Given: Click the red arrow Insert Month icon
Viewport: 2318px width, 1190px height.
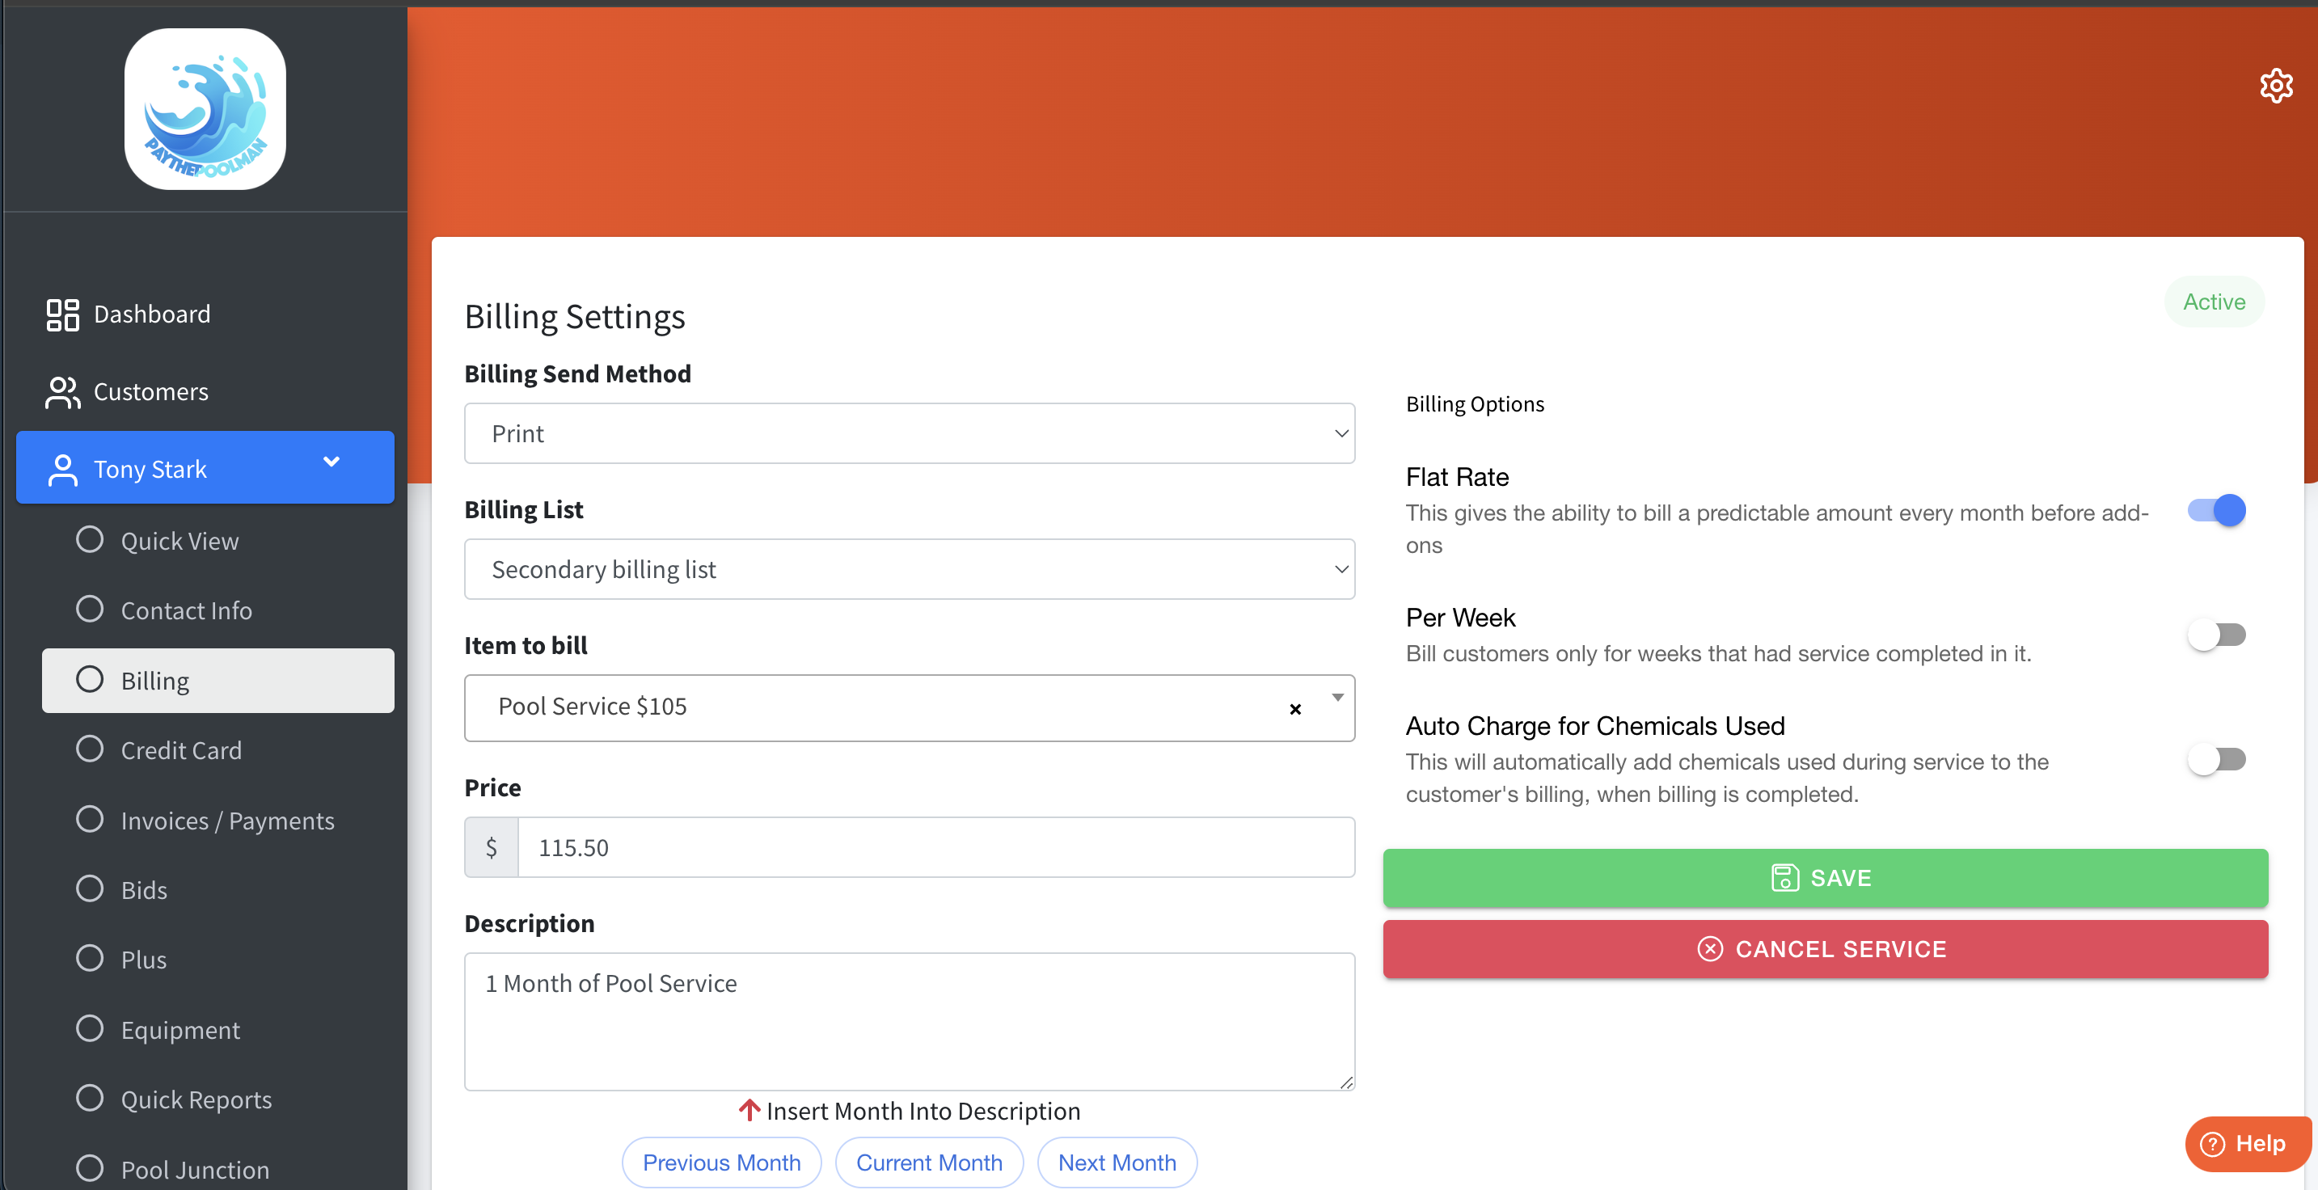Looking at the screenshot, I should [x=749, y=1110].
